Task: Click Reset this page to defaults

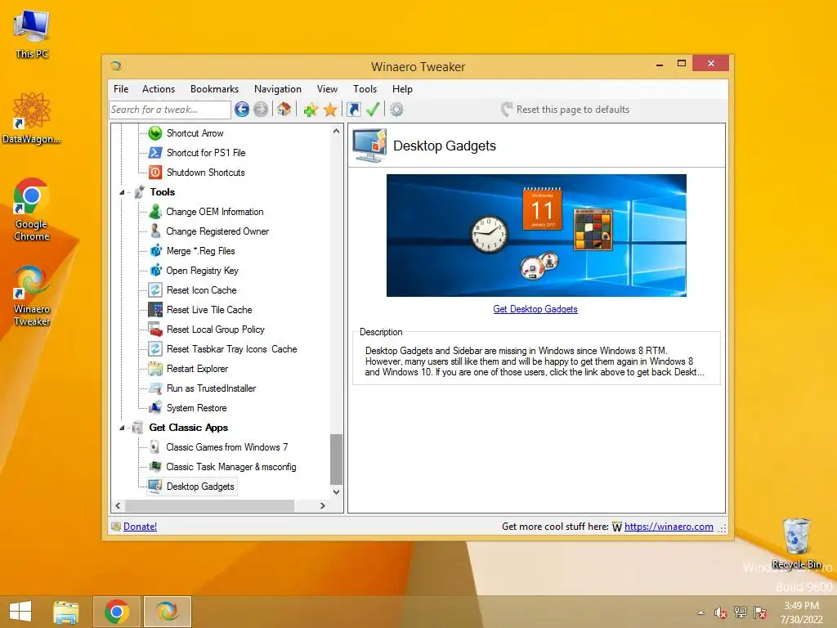Action: pos(566,110)
